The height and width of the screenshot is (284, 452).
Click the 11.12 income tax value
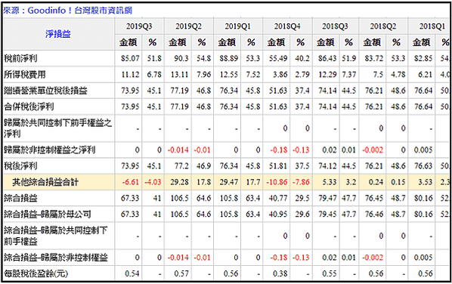[x=130, y=75]
